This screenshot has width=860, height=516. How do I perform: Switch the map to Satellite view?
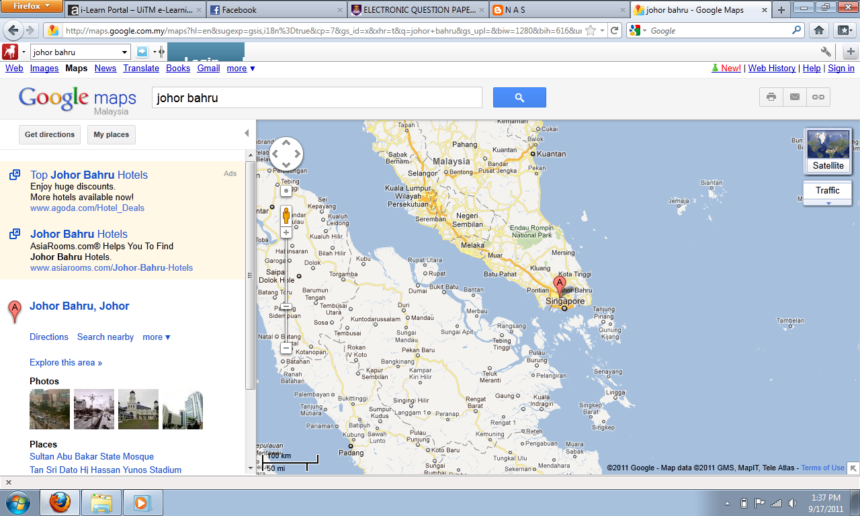click(828, 151)
